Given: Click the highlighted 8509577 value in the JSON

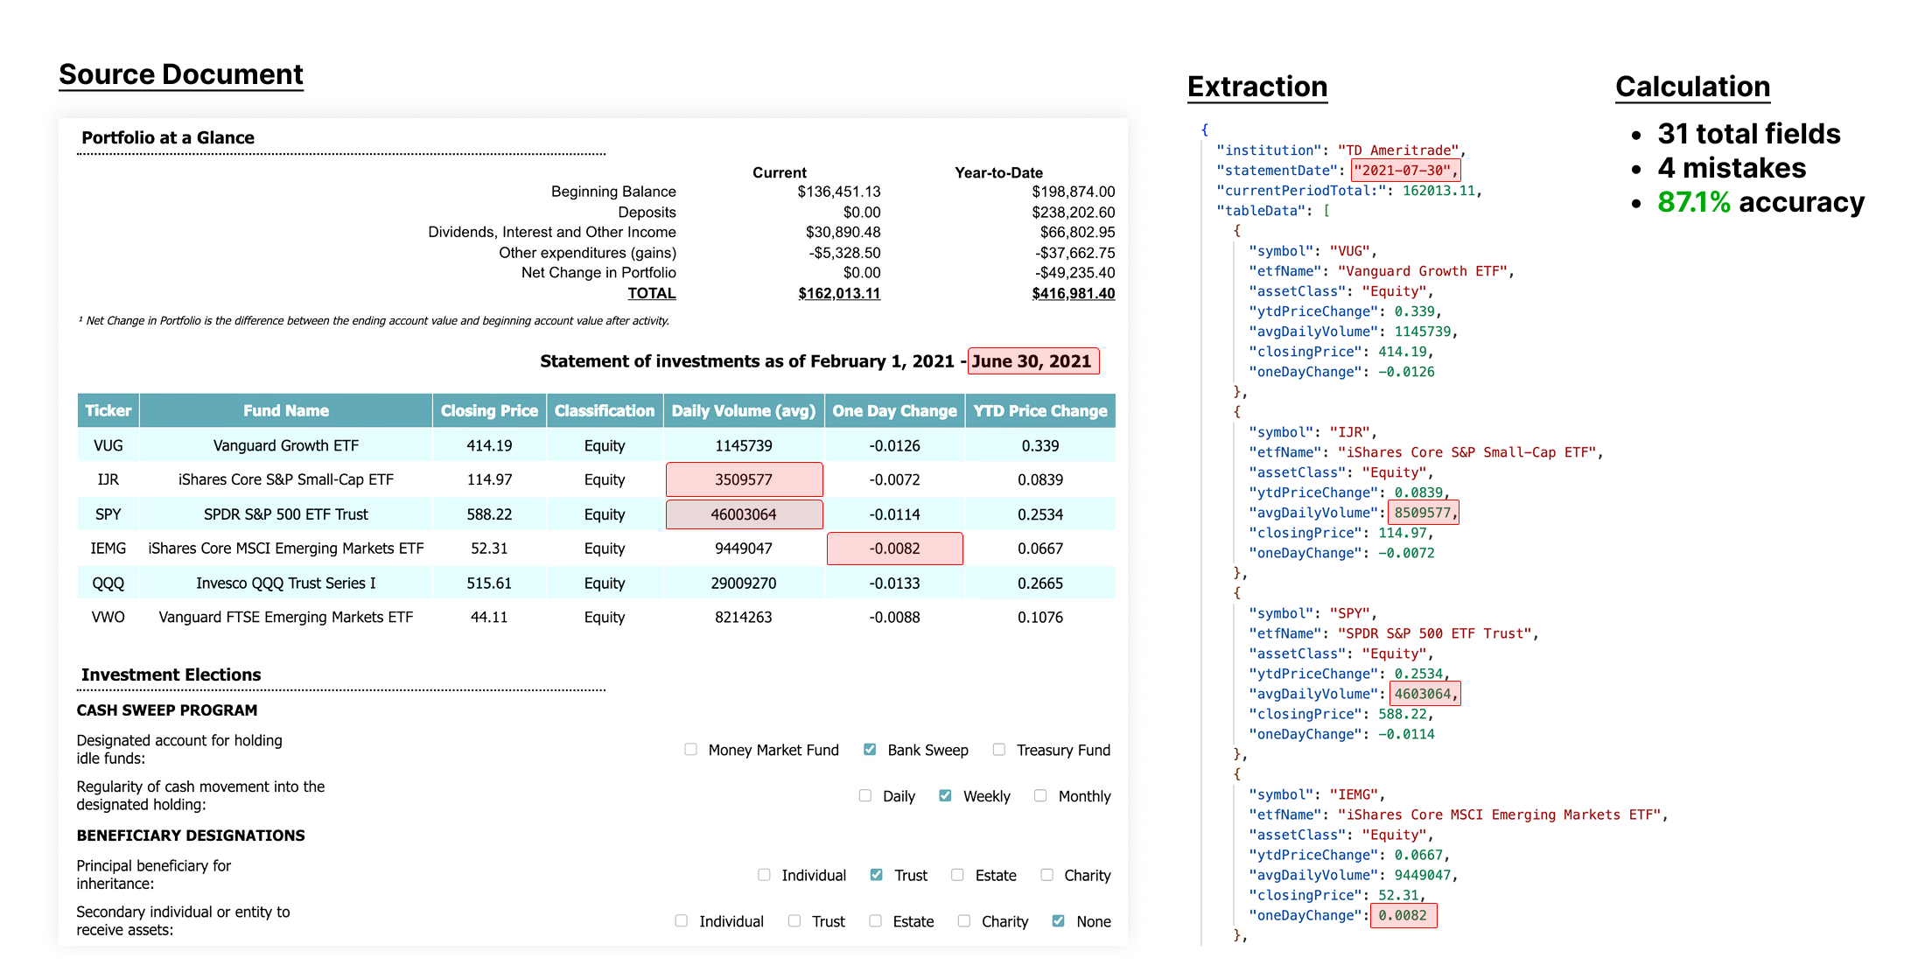Looking at the screenshot, I should (x=1423, y=513).
